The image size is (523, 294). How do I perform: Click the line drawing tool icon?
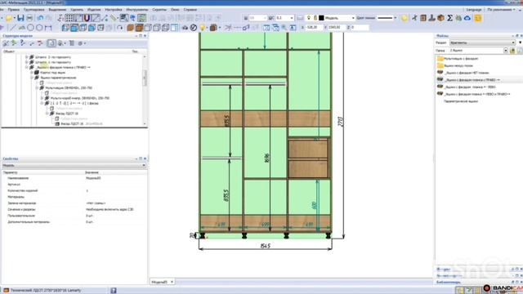[13, 28]
